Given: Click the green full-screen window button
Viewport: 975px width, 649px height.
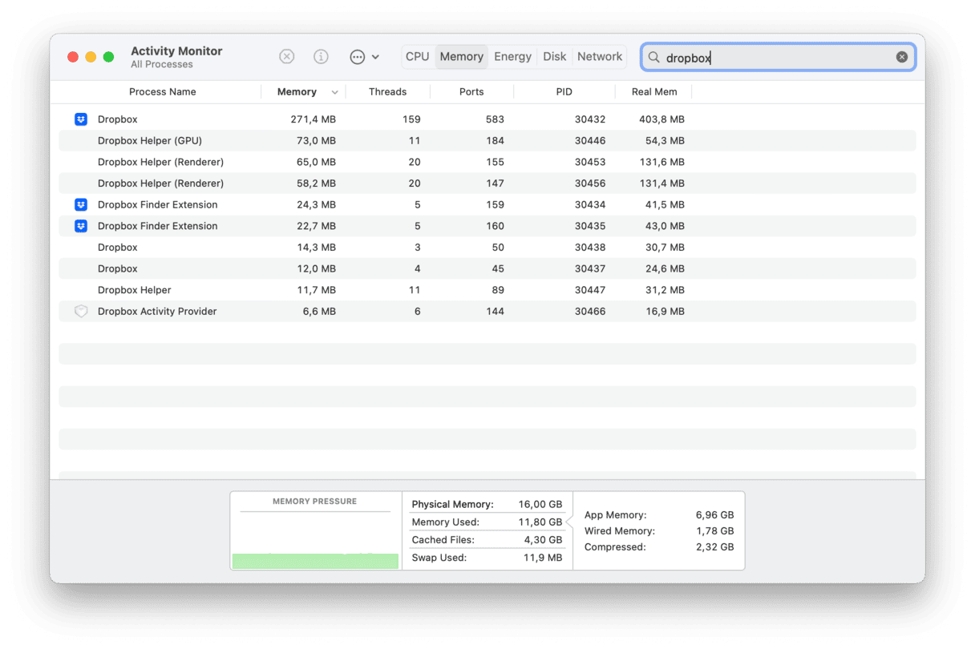Looking at the screenshot, I should click(108, 57).
